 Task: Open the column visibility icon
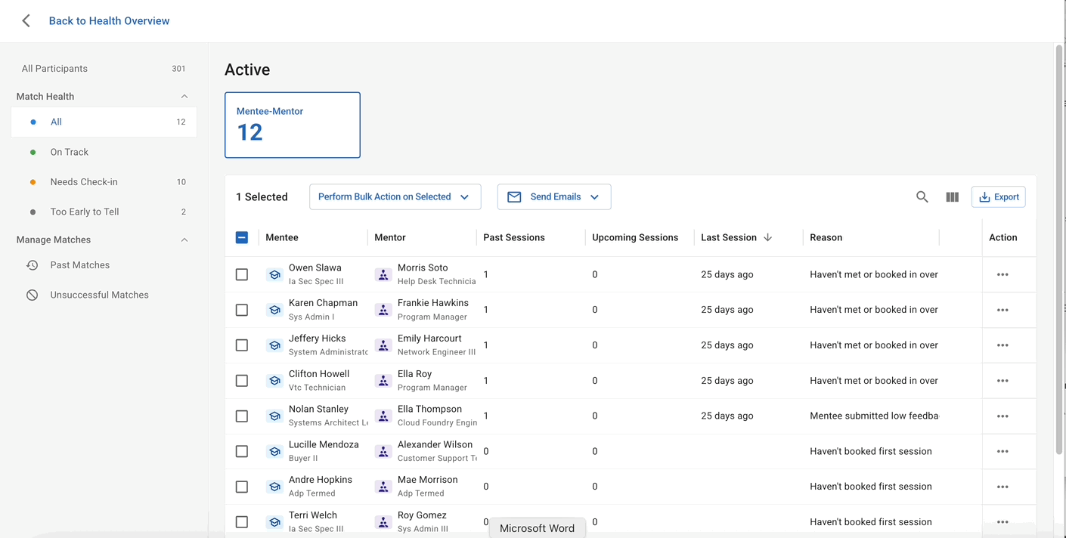pos(952,197)
